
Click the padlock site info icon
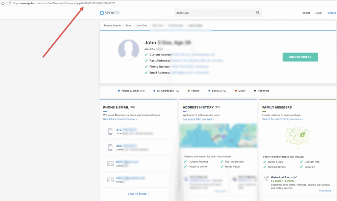[10, 3]
